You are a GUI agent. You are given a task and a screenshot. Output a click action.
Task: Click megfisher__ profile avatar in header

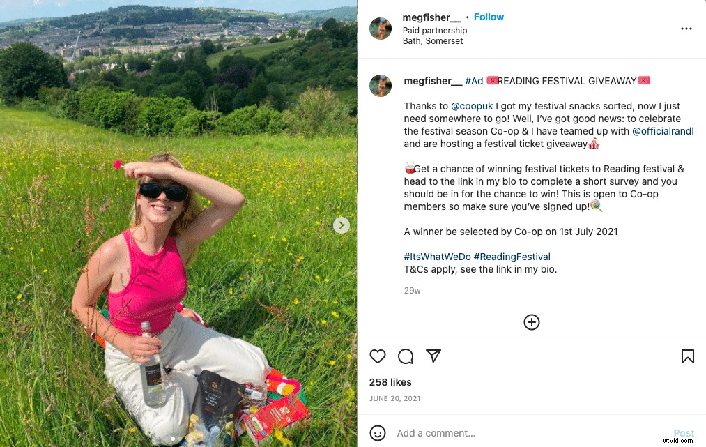(381, 29)
